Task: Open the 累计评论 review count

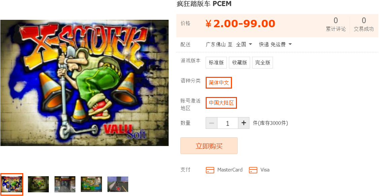Action: coord(336,24)
